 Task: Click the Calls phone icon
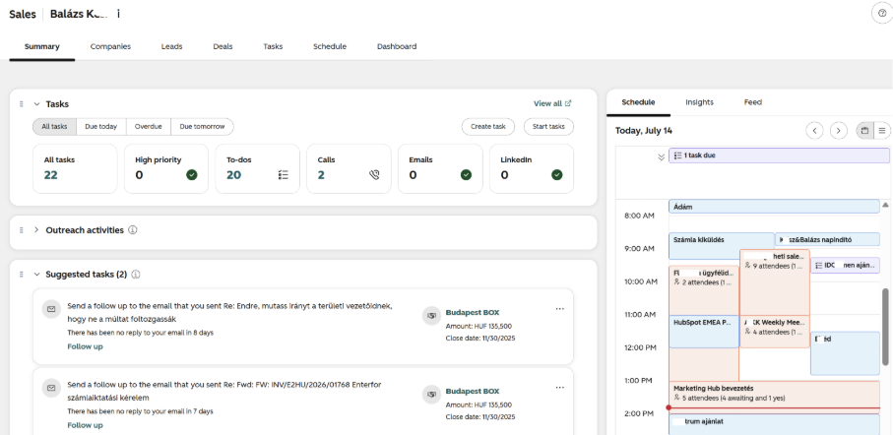(374, 175)
